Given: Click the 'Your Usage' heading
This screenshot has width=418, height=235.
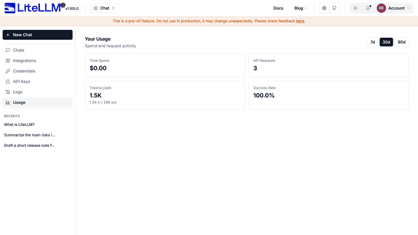Looking at the screenshot, I should [x=97, y=39].
